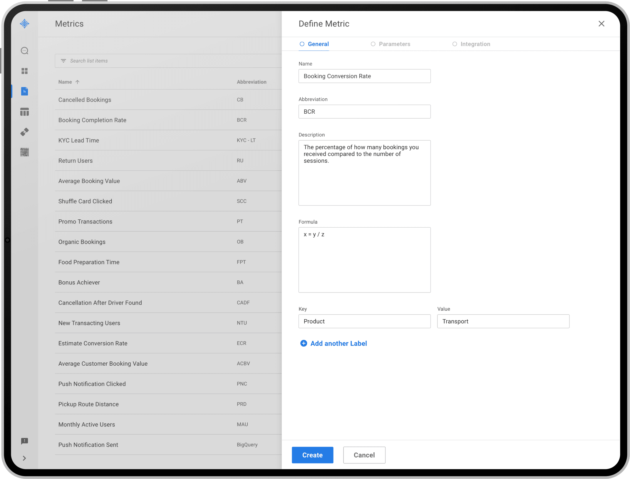
Task: Open the satellite icon in sidebar
Action: tap(24, 132)
